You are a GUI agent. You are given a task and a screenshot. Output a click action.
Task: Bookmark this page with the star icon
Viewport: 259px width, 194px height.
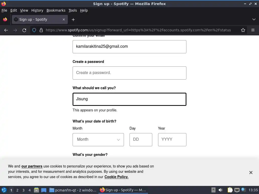pyautogui.click(x=243, y=30)
